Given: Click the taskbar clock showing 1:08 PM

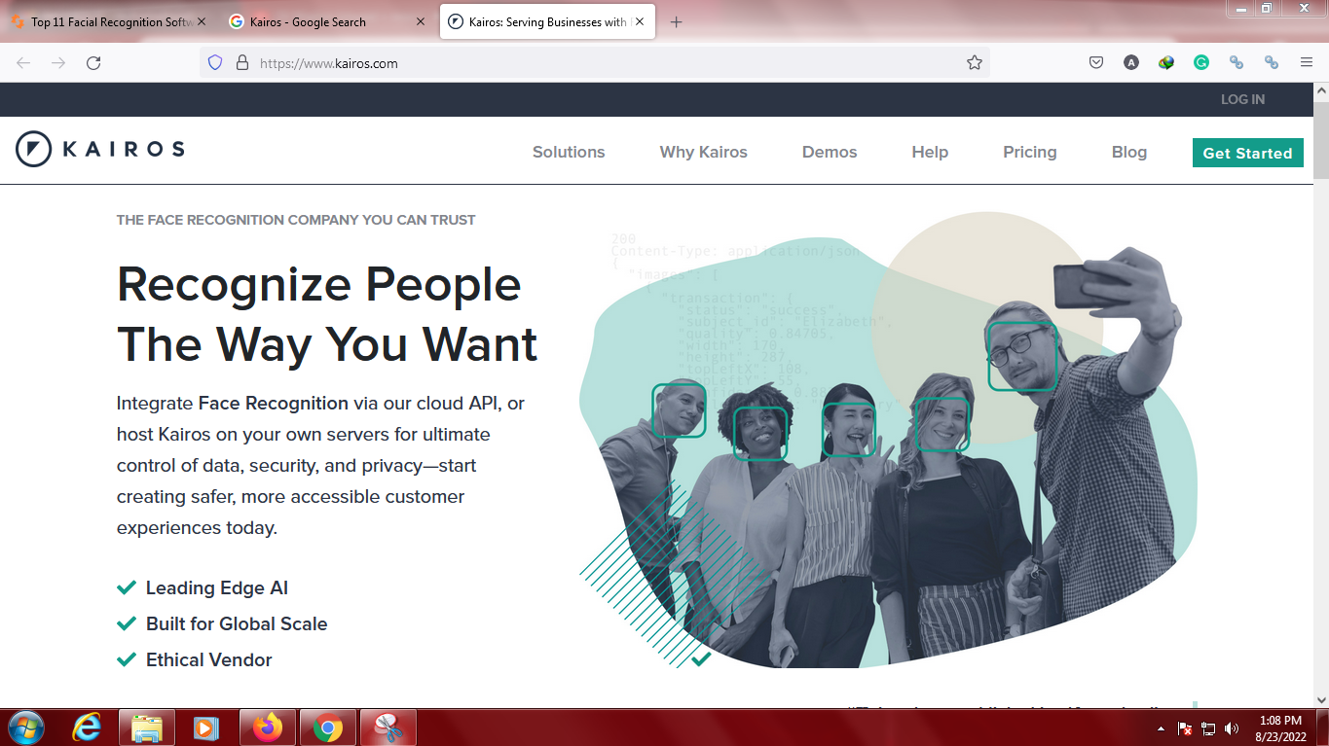Looking at the screenshot, I should (1280, 728).
